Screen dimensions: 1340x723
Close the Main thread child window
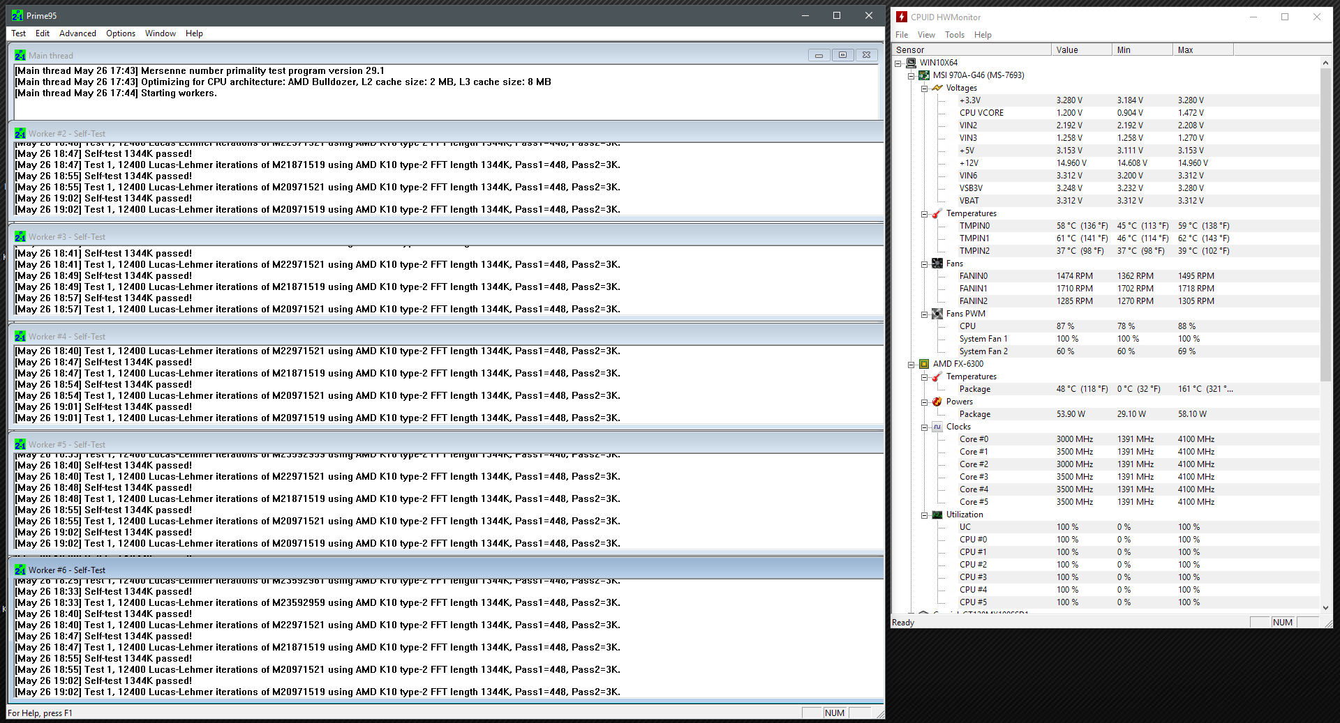(x=866, y=55)
